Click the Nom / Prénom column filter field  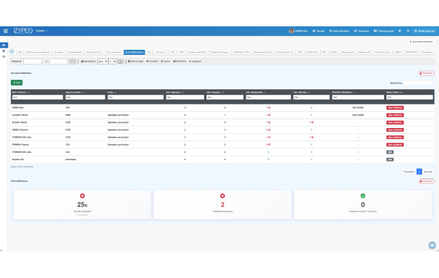click(37, 97)
